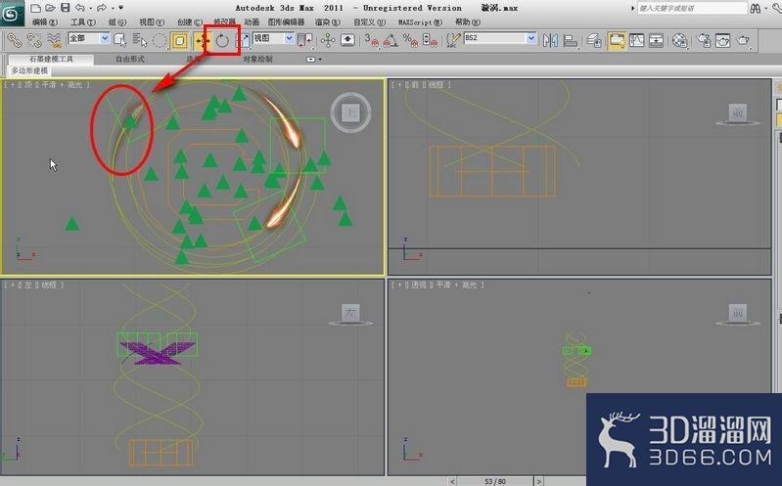Viewport: 782px width, 486px height.
Task: Click the 顶 label in the top viewport
Action: pyautogui.click(x=28, y=85)
